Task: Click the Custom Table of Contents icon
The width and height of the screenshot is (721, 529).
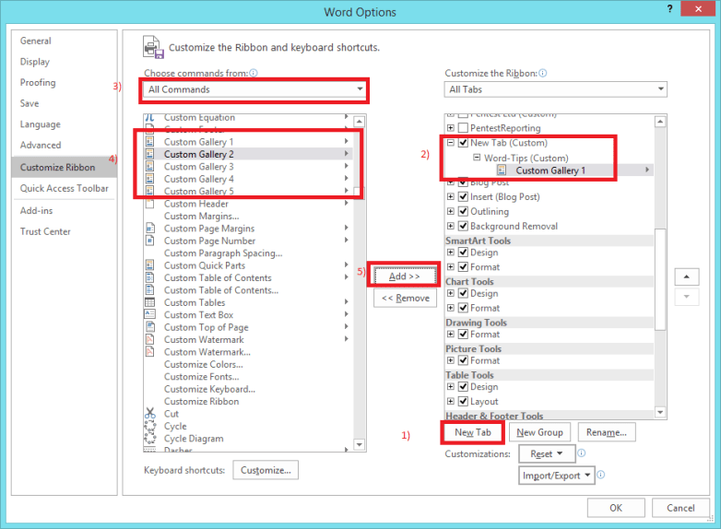Action: (x=149, y=277)
